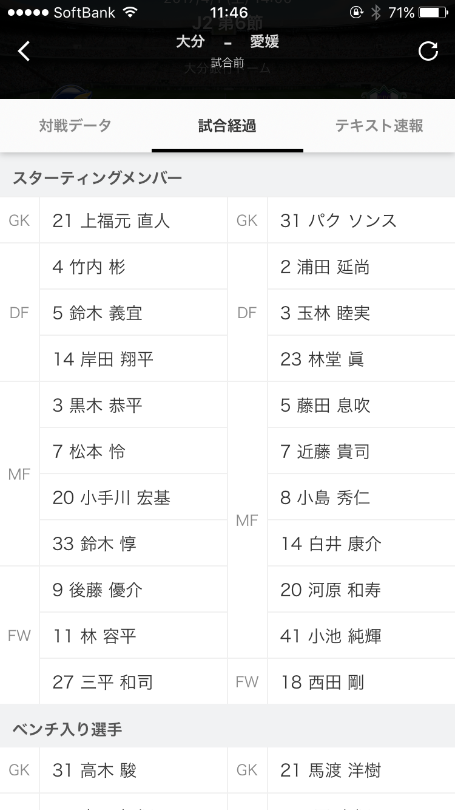
Task: Select bench goalkeeper 高木 駿
Action: 94,771
